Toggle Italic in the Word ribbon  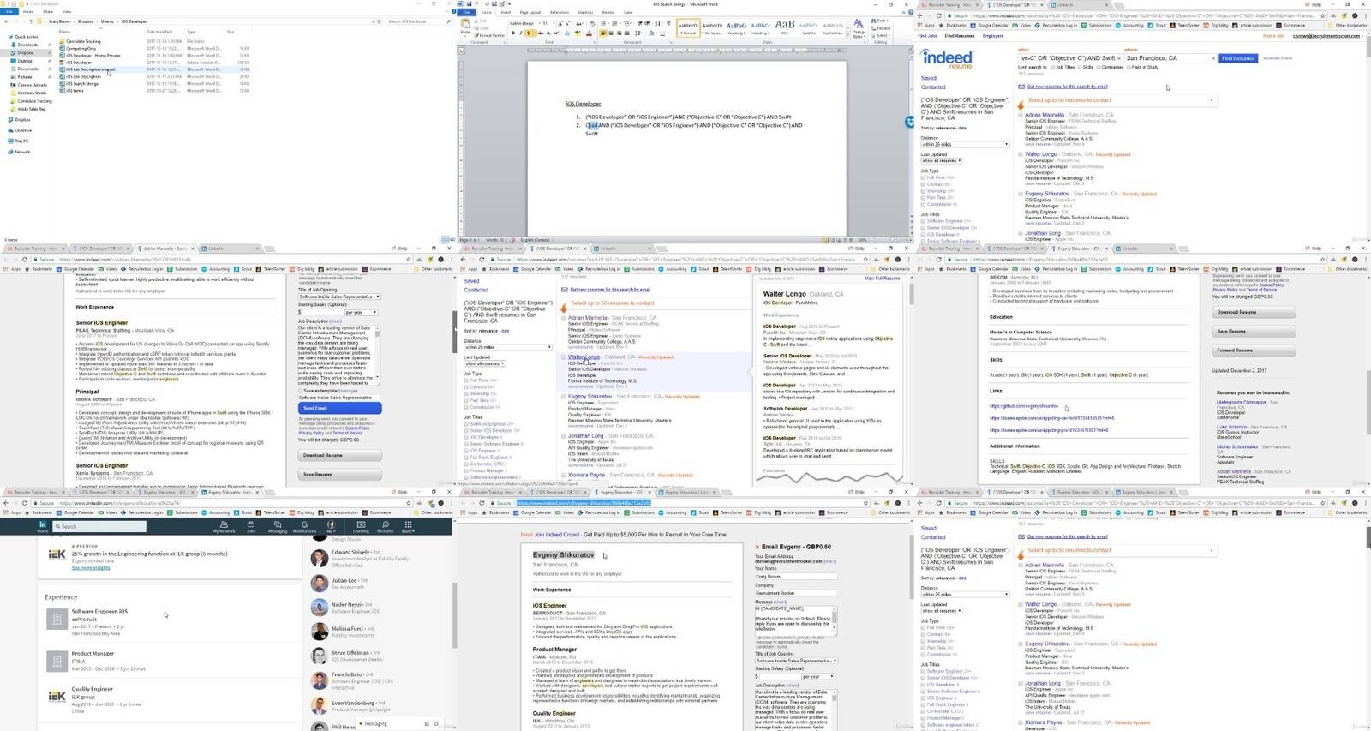[x=520, y=33]
